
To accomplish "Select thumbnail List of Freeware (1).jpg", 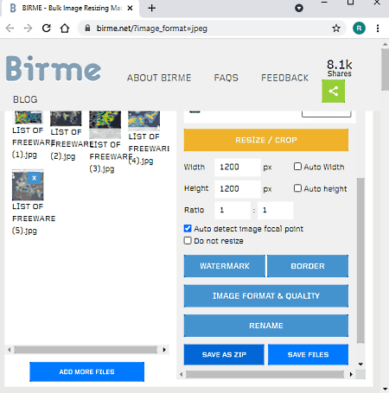I will (29, 117).
